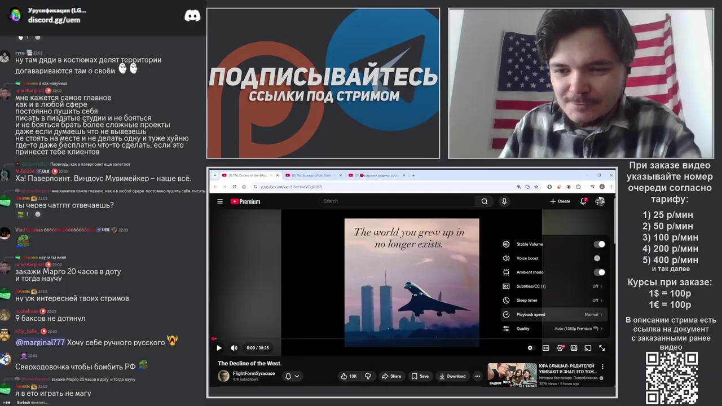Click the Save button under the video
The width and height of the screenshot is (722, 406).
[x=420, y=376]
